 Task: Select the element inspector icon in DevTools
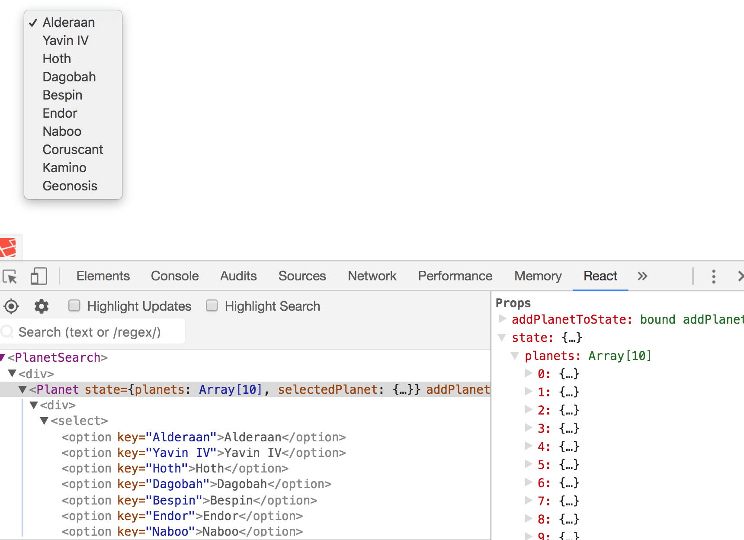click(11, 276)
